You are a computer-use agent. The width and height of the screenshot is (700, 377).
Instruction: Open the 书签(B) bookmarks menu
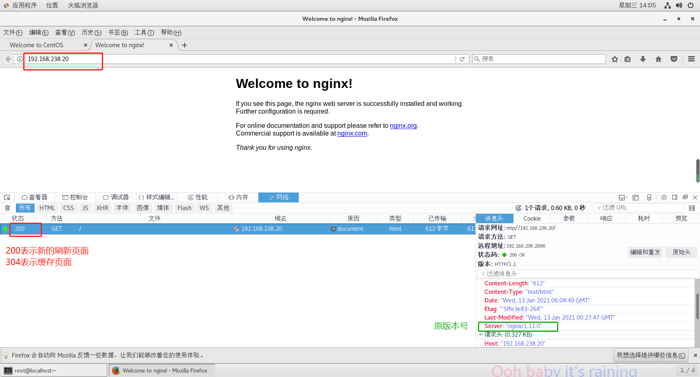click(118, 33)
